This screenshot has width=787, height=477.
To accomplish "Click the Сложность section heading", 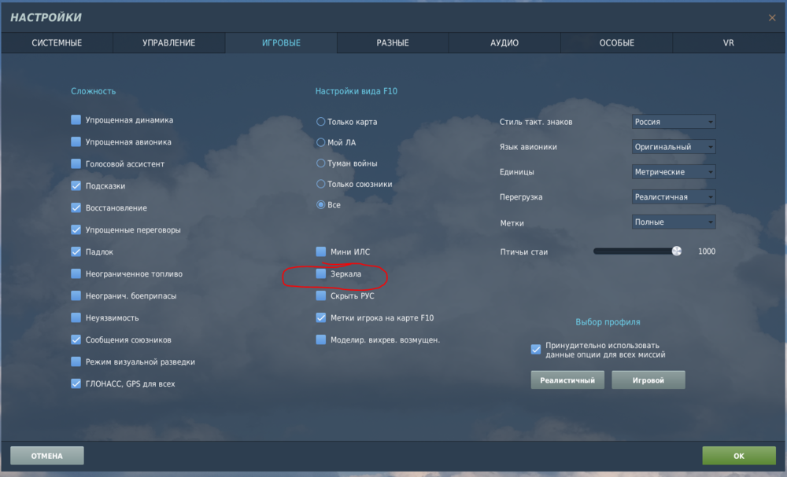I will (x=94, y=91).
